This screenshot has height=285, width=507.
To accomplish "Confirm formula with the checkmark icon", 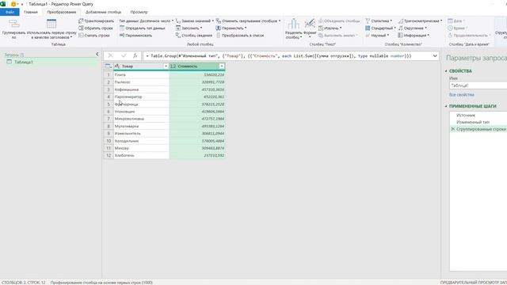I will 124,56.
